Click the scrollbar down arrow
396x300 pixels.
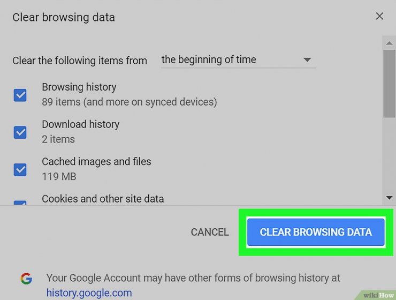pos(389,197)
